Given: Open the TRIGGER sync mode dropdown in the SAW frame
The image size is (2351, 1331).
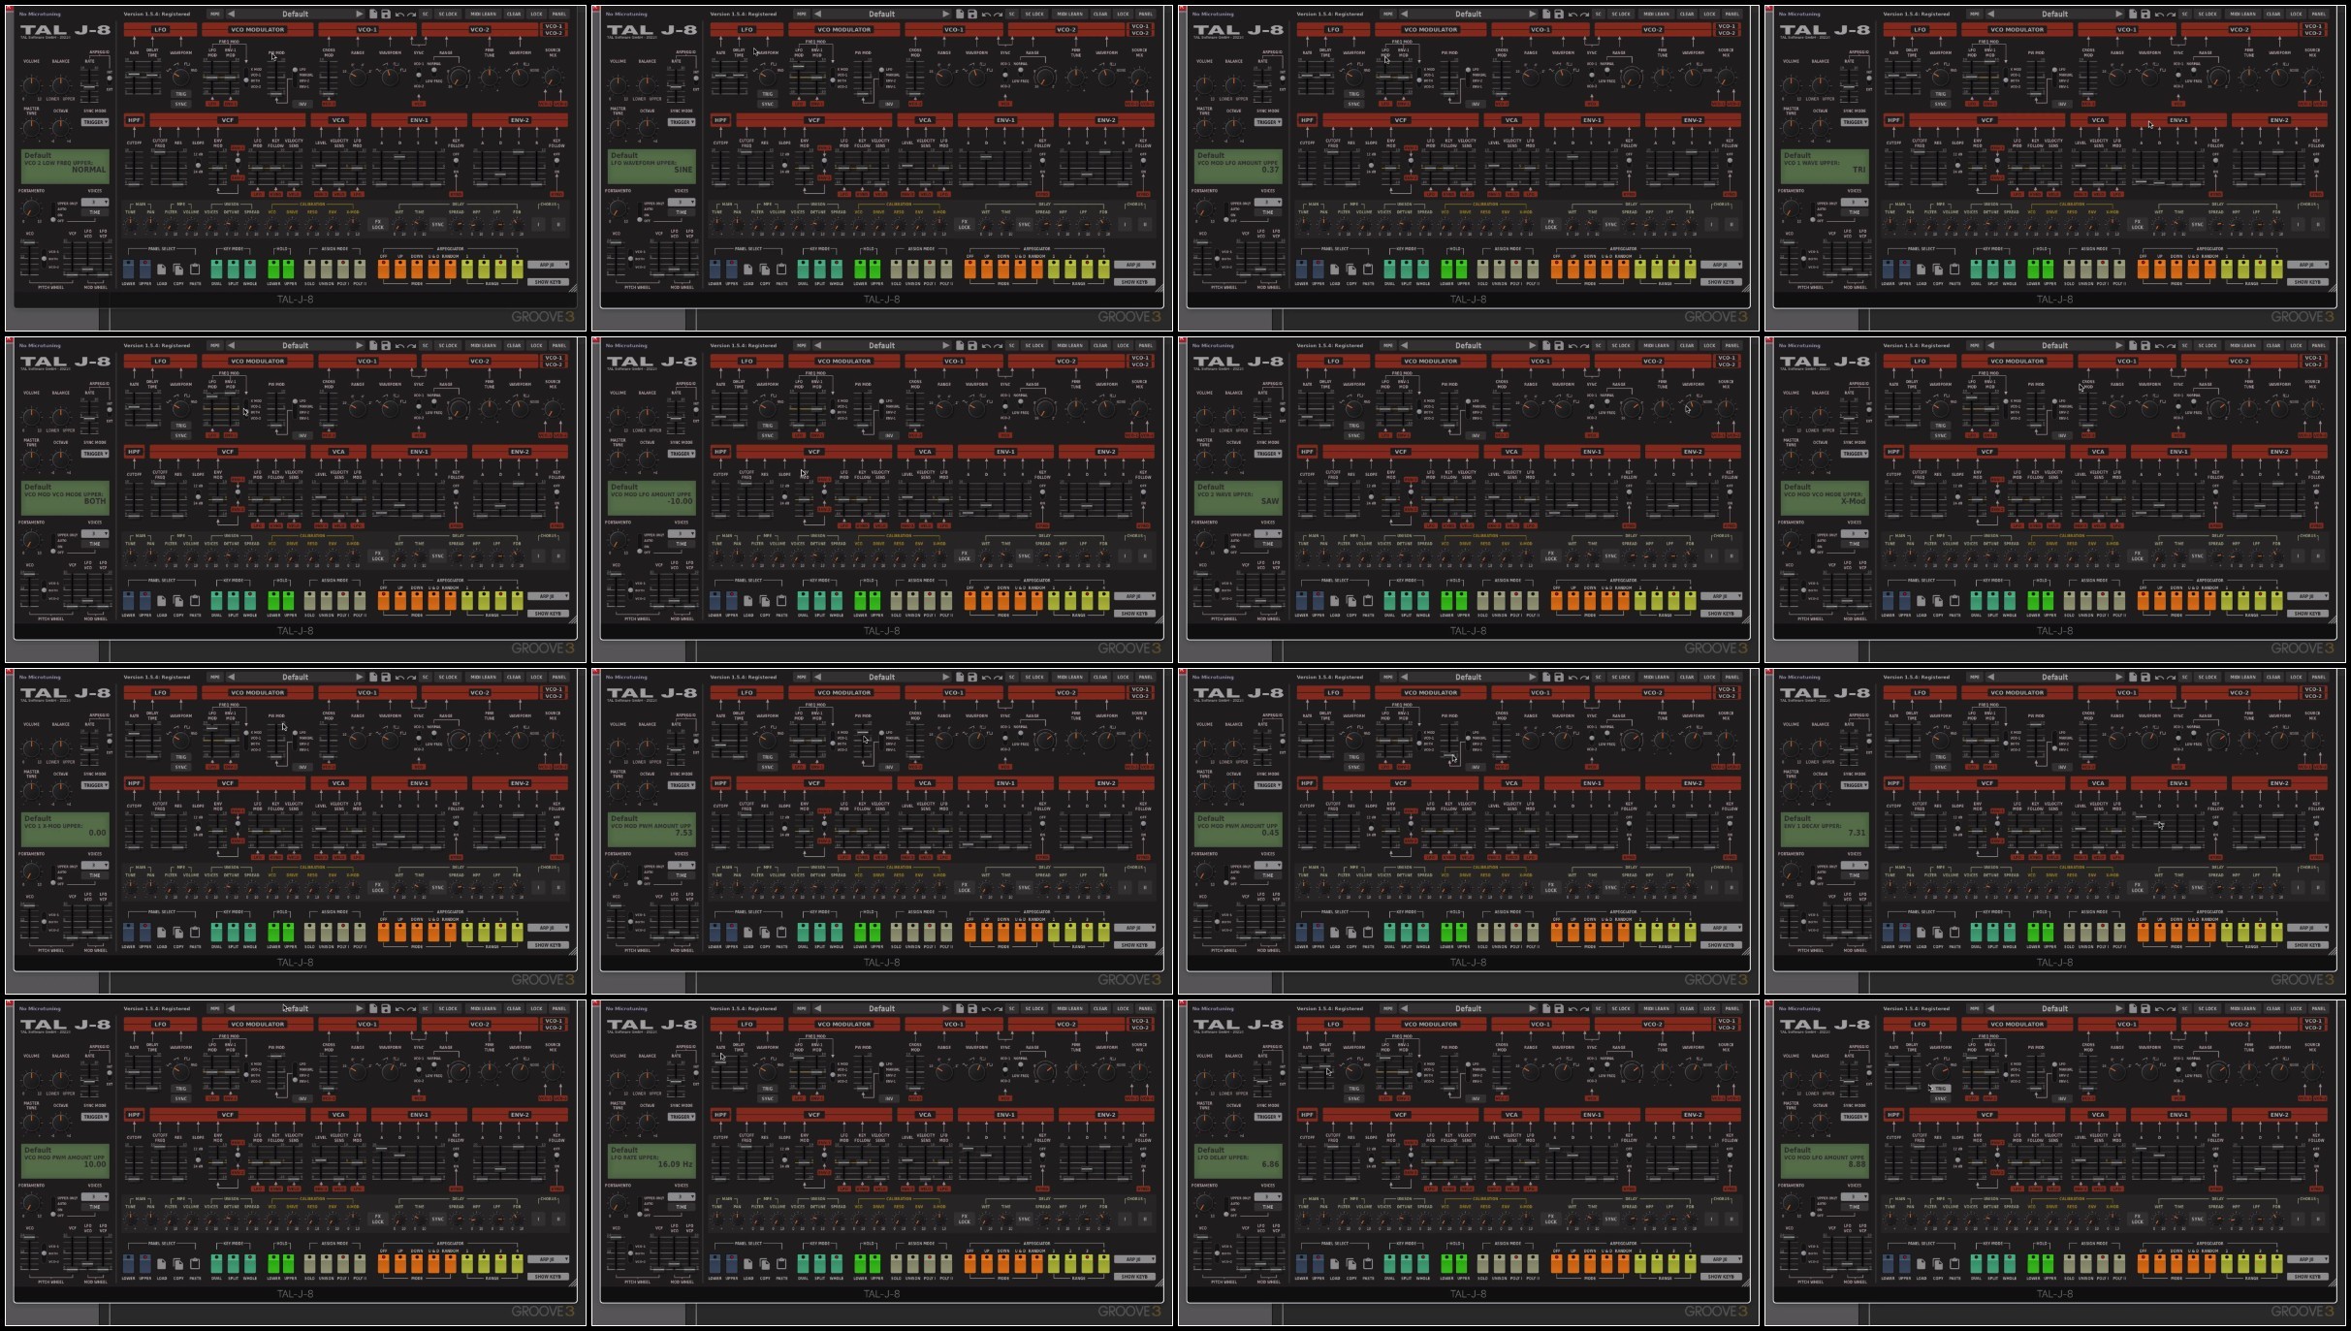Looking at the screenshot, I should click(1267, 454).
